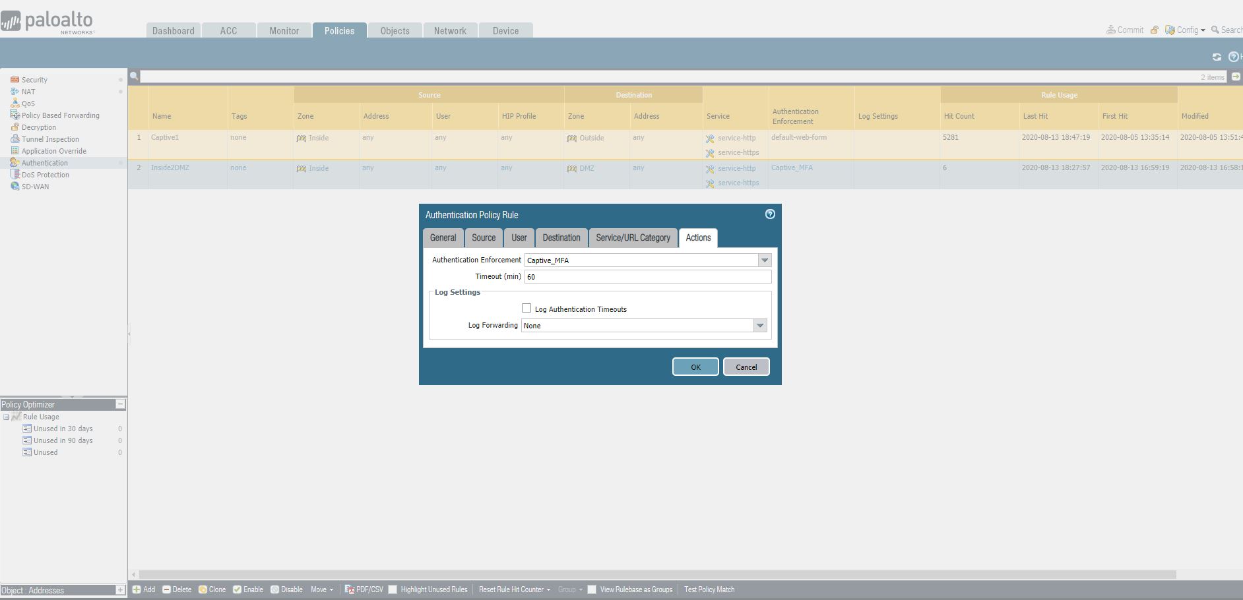
Task: Open Tunnel Inspection policies in the sidebar
Action: coord(50,139)
